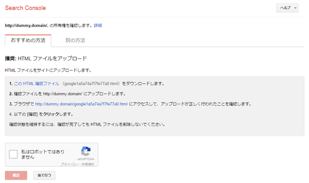Click the http://dummy.domain/ ownership text
The width and height of the screenshot is (309, 183).
pos(48,26)
